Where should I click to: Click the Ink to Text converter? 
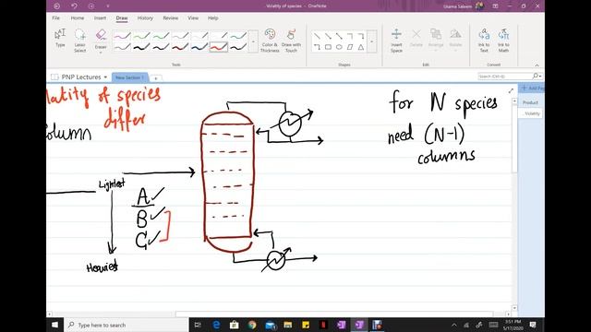(484, 41)
